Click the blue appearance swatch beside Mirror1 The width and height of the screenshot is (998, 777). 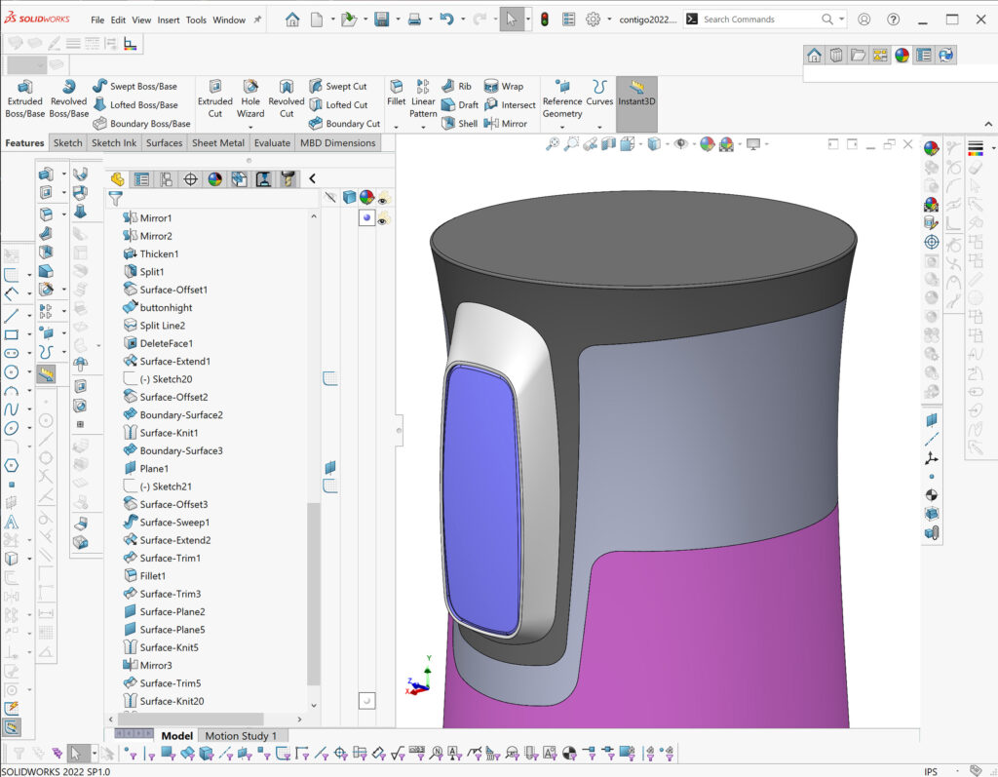[366, 217]
